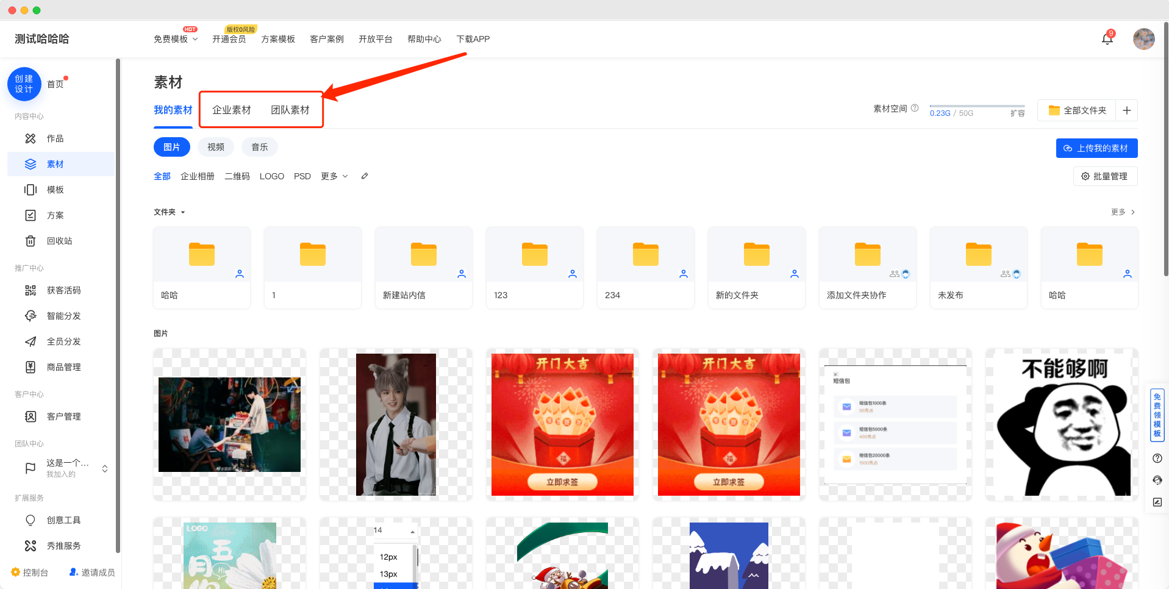
Task: Open the user avatar menu
Action: click(1143, 39)
